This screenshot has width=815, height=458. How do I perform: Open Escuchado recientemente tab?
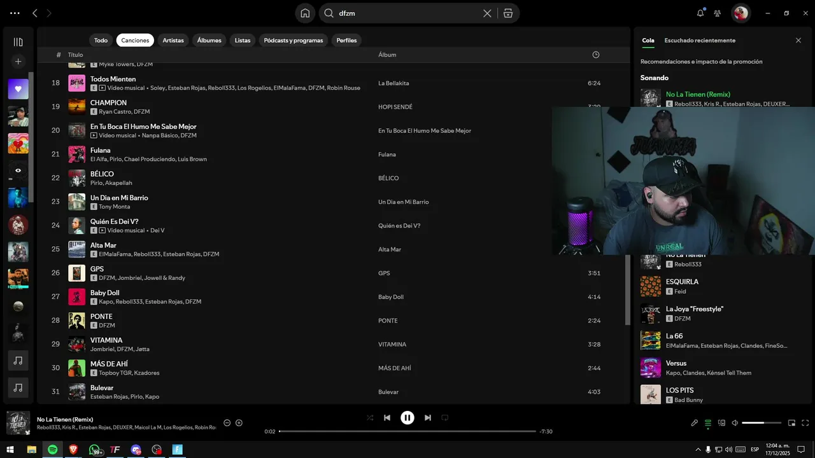coord(700,40)
